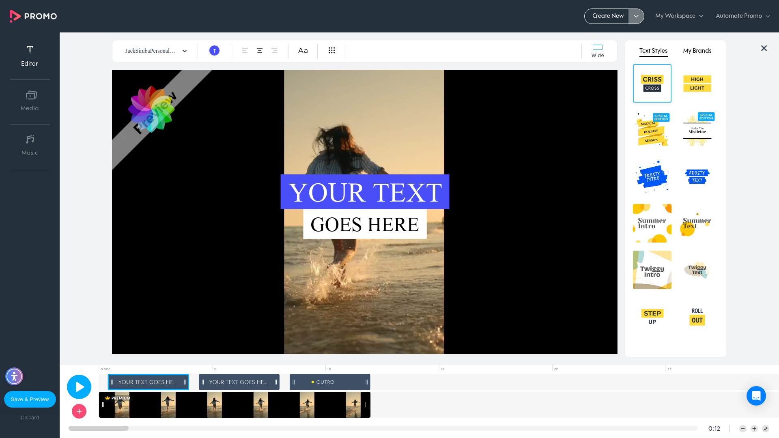
Task: Open the My Workspace dropdown
Action: click(x=679, y=16)
